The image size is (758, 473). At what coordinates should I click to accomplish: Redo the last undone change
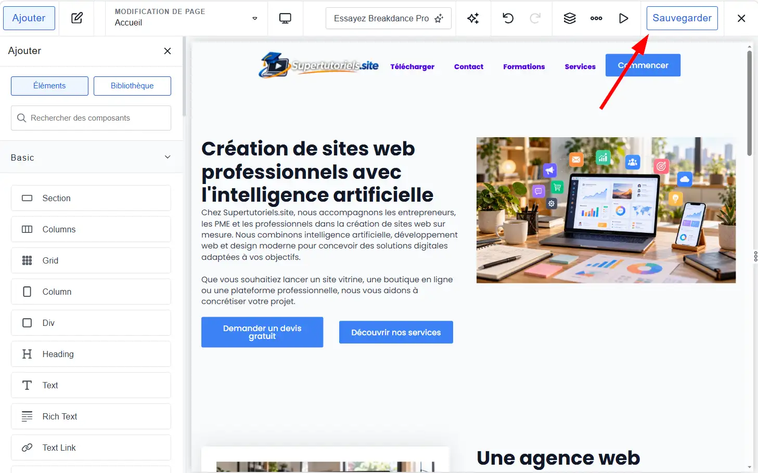click(x=535, y=18)
